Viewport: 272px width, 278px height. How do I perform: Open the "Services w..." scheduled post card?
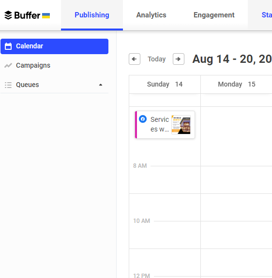[165, 125]
